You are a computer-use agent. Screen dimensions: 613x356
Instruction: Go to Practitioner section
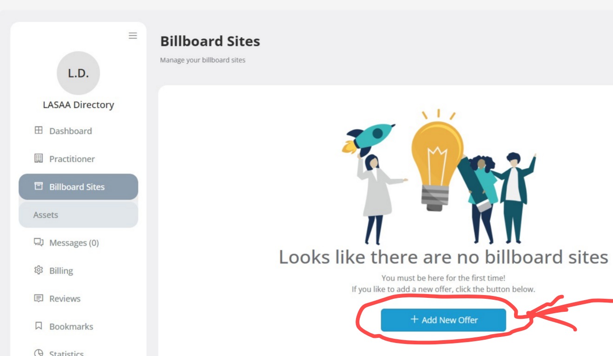click(x=72, y=159)
